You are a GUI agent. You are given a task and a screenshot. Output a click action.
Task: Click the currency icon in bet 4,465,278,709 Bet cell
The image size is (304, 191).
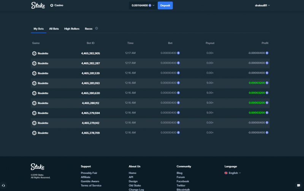(x=178, y=133)
